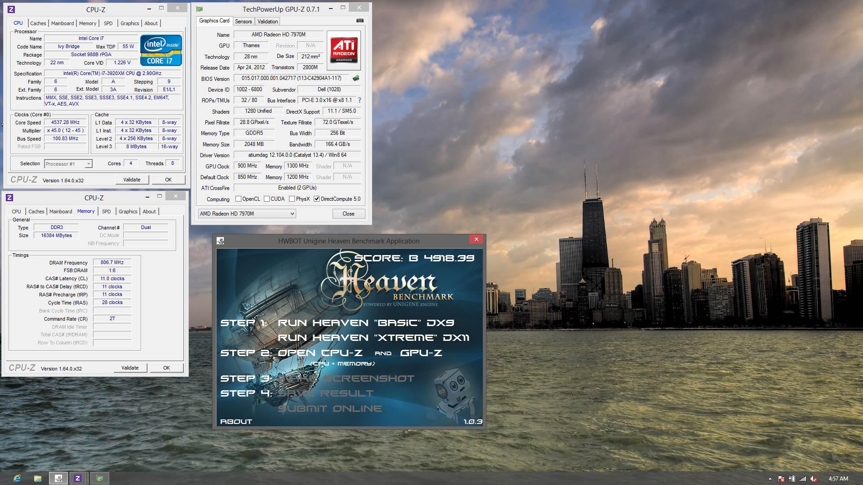Click Validate in the CPU-Z Memory window
This screenshot has width=863, height=485.
tap(130, 368)
